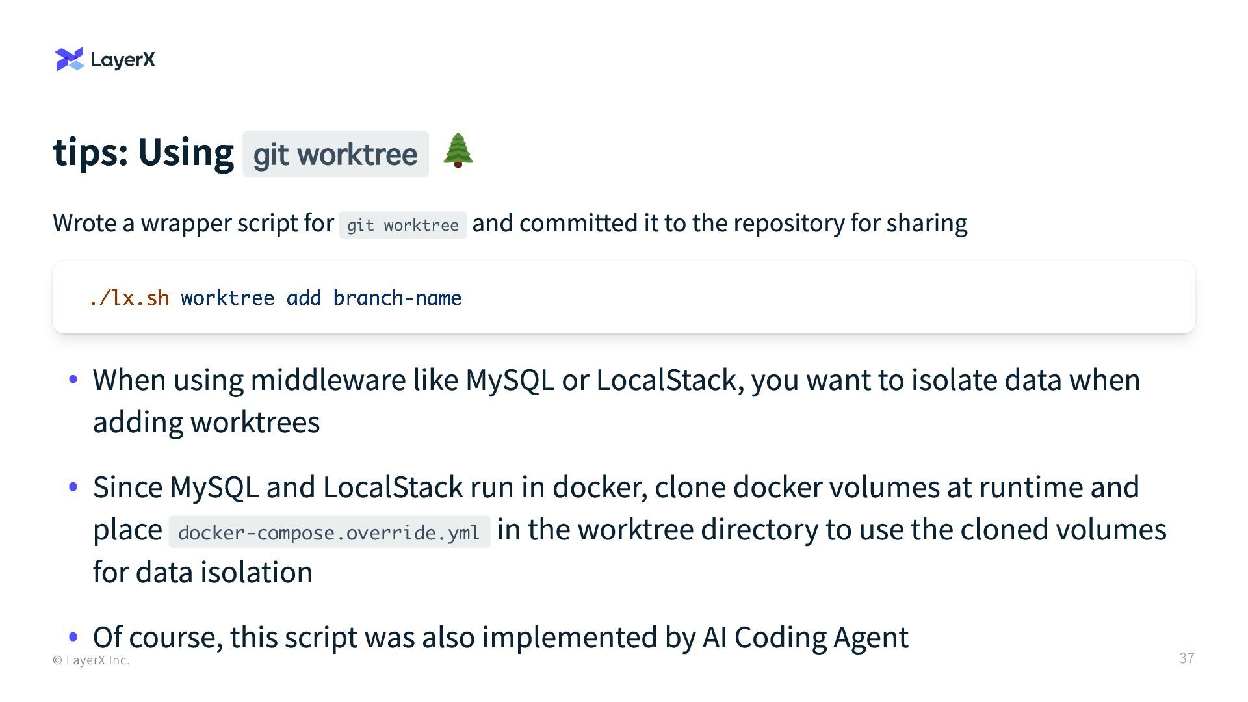Click the 'tips: Using' heading text

coord(143,153)
